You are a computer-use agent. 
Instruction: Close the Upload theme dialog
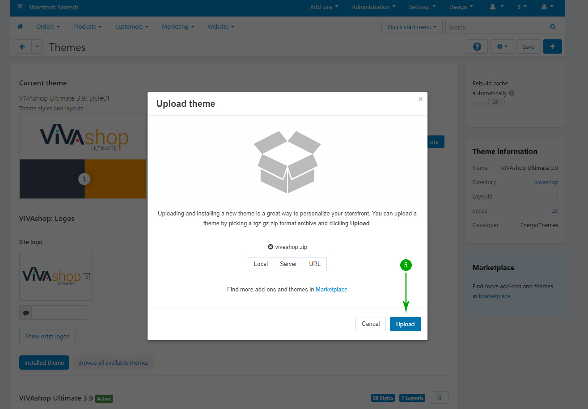tap(420, 99)
